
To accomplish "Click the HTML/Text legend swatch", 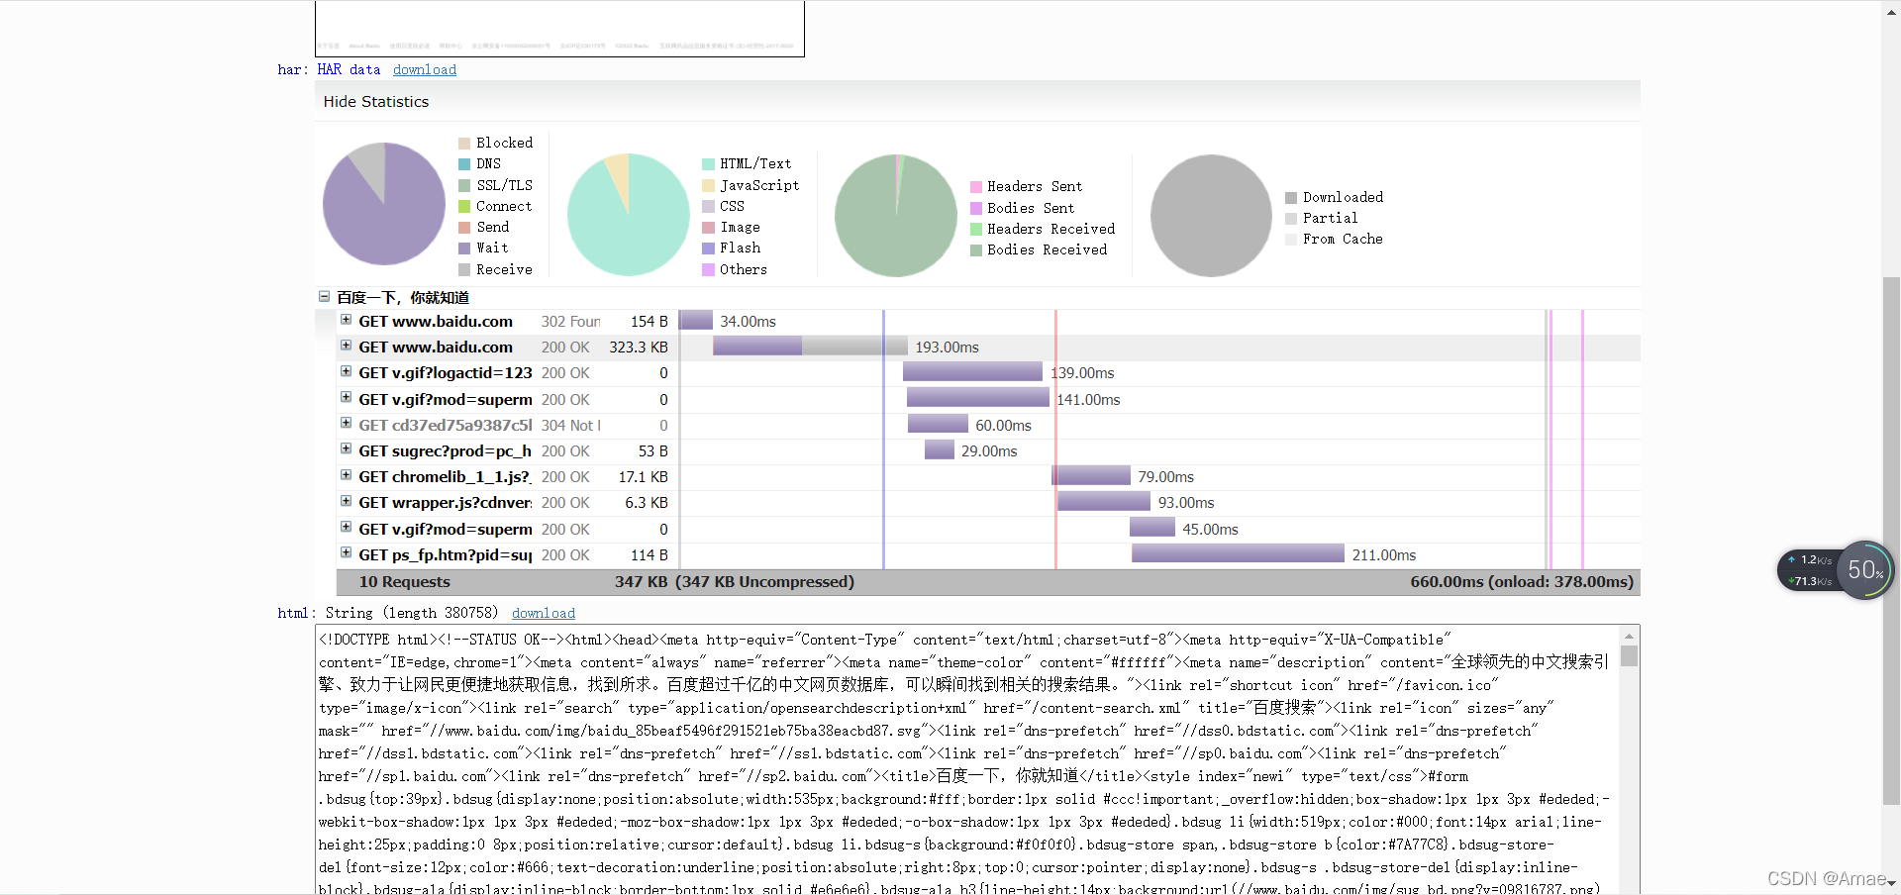I will click(x=708, y=164).
